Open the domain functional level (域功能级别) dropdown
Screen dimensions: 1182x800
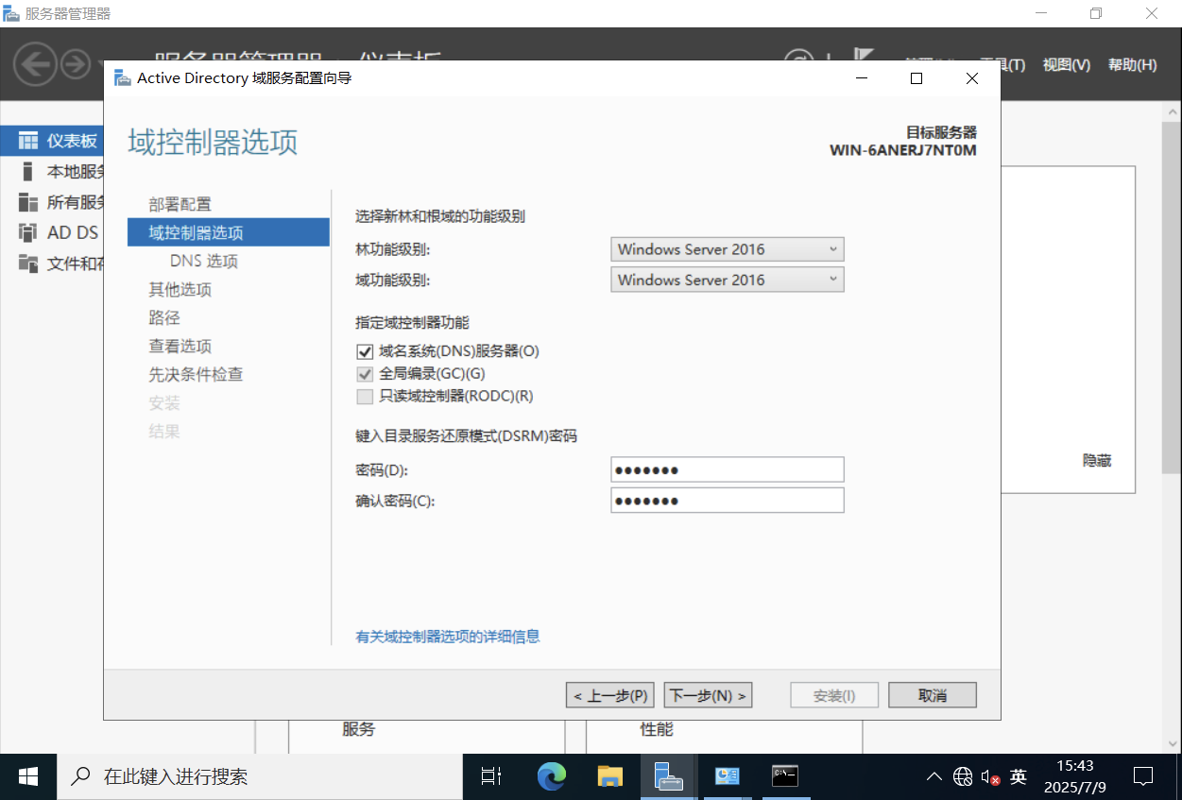coord(727,280)
